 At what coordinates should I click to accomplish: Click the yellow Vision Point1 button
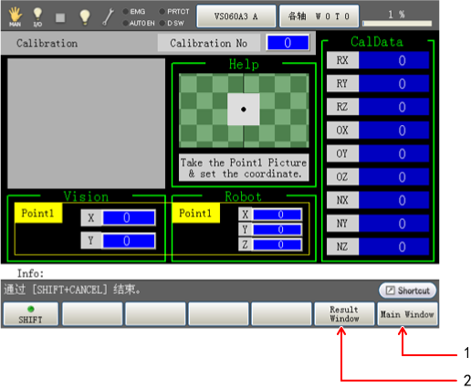pos(38,213)
